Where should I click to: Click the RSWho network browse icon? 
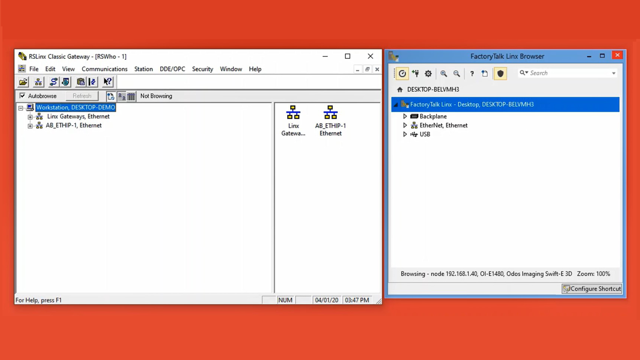38,82
